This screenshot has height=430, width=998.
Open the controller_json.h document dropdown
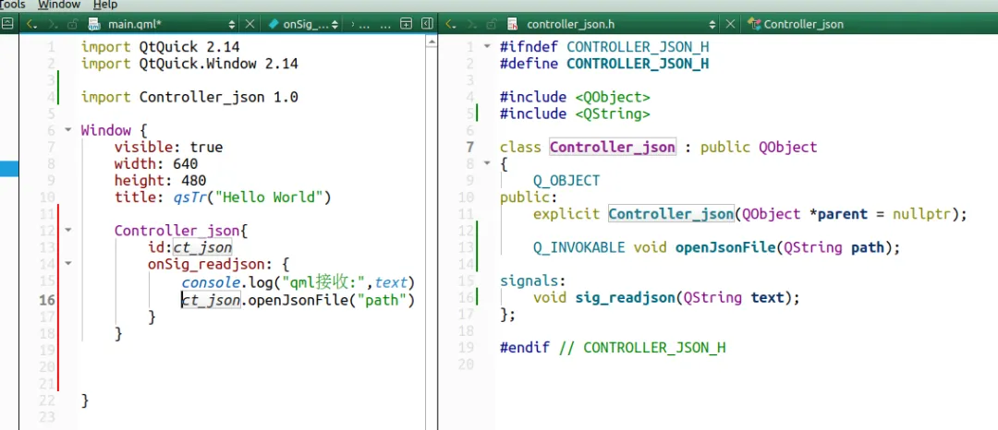[x=712, y=24]
